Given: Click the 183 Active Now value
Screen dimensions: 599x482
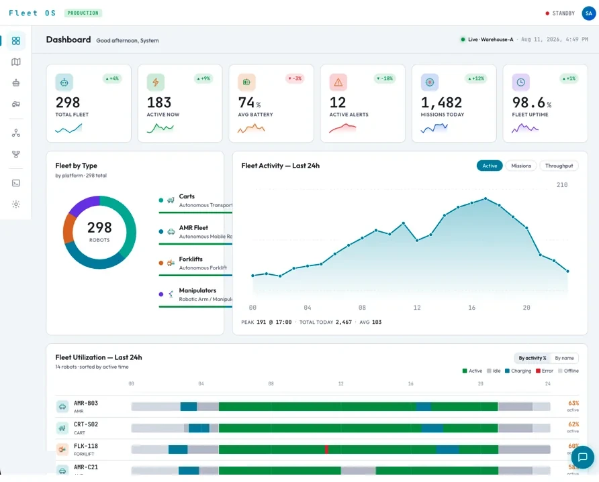Looking at the screenshot, I should [159, 103].
